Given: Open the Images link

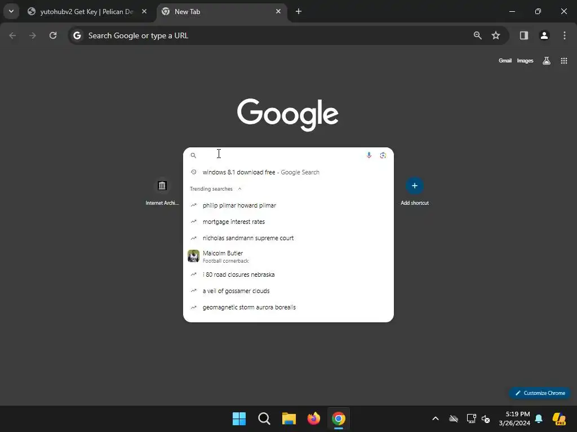Looking at the screenshot, I should pyautogui.click(x=525, y=61).
